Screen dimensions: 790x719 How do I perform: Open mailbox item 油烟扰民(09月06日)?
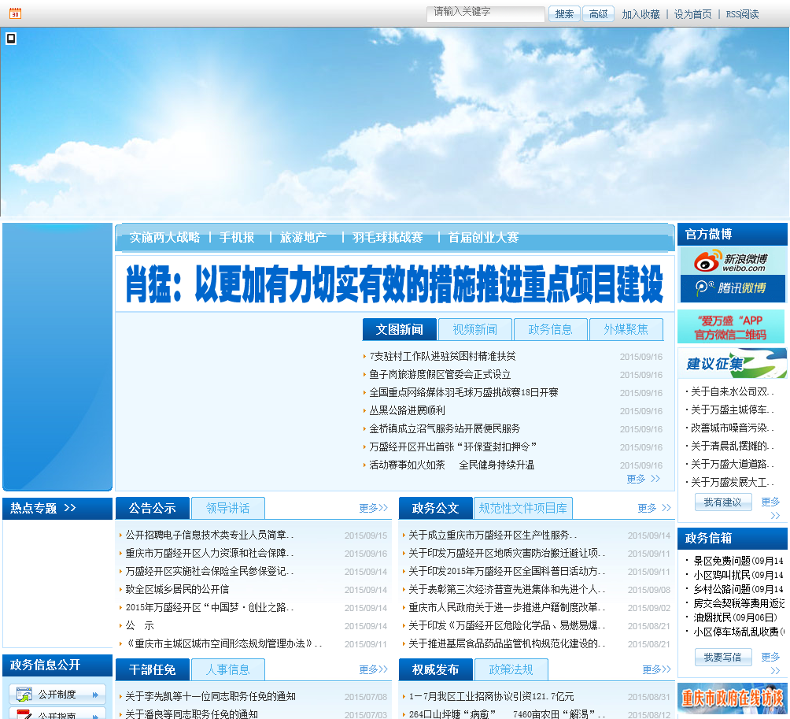(x=735, y=617)
